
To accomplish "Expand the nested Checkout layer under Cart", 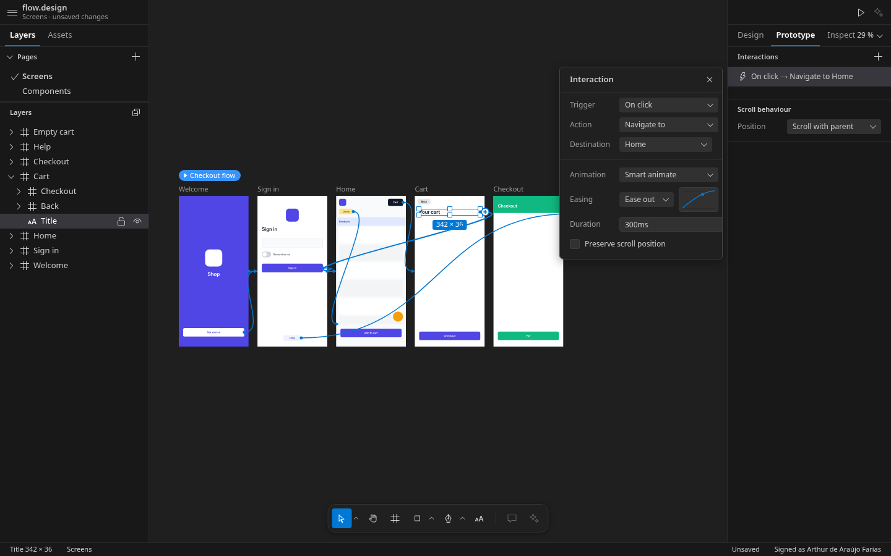I will (19, 192).
